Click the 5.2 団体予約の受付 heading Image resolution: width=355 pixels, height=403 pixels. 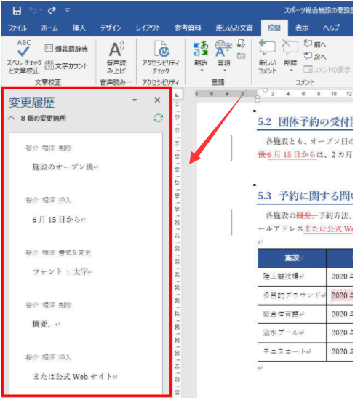[x=305, y=121]
